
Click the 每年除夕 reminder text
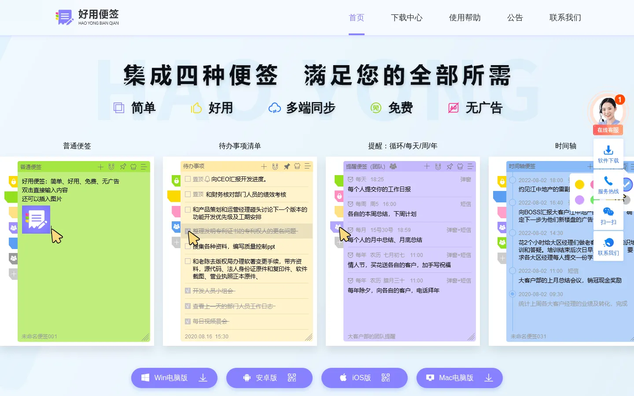pyautogui.click(x=394, y=290)
